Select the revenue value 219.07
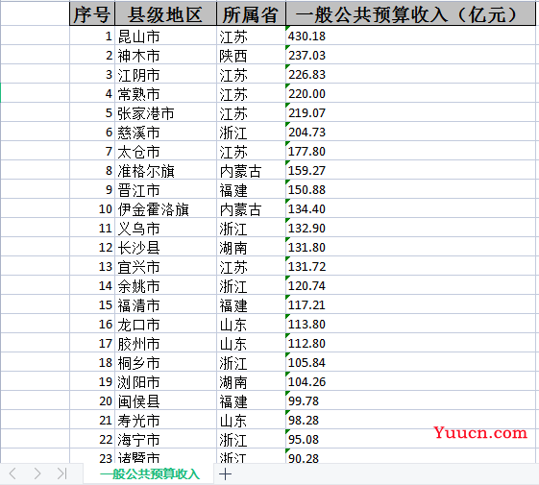The image size is (539, 485). [410, 112]
